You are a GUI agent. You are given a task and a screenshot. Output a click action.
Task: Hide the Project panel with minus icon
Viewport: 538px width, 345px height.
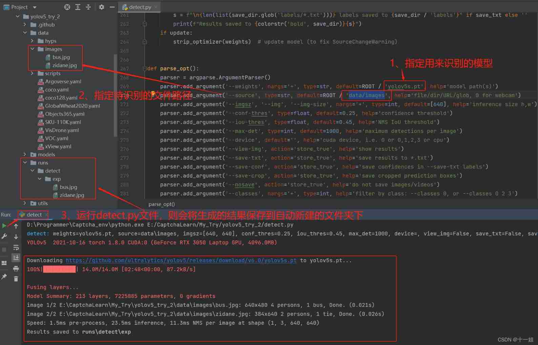click(x=112, y=7)
